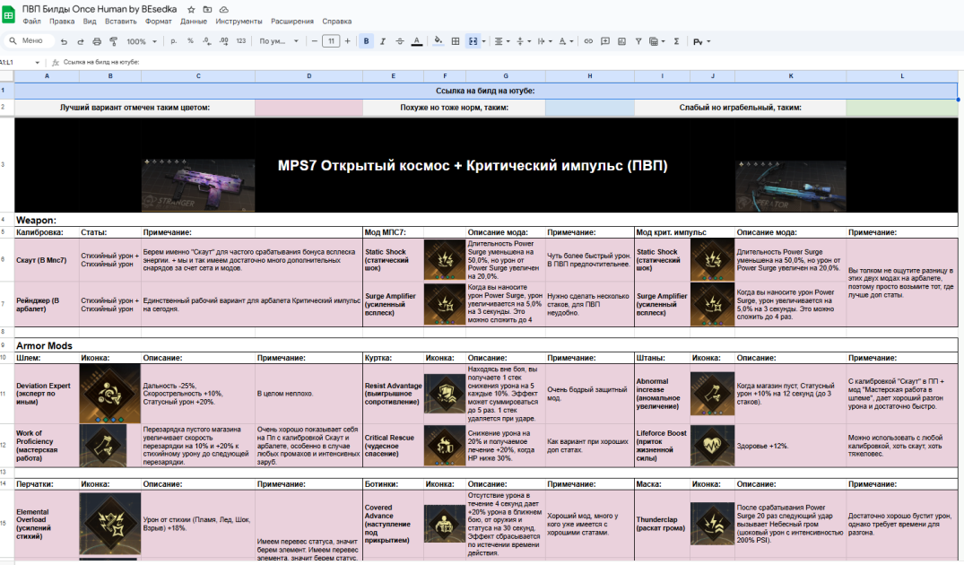The height and width of the screenshot is (565, 964).
Task: Open text wrapping dropdown
Action: click(544, 41)
